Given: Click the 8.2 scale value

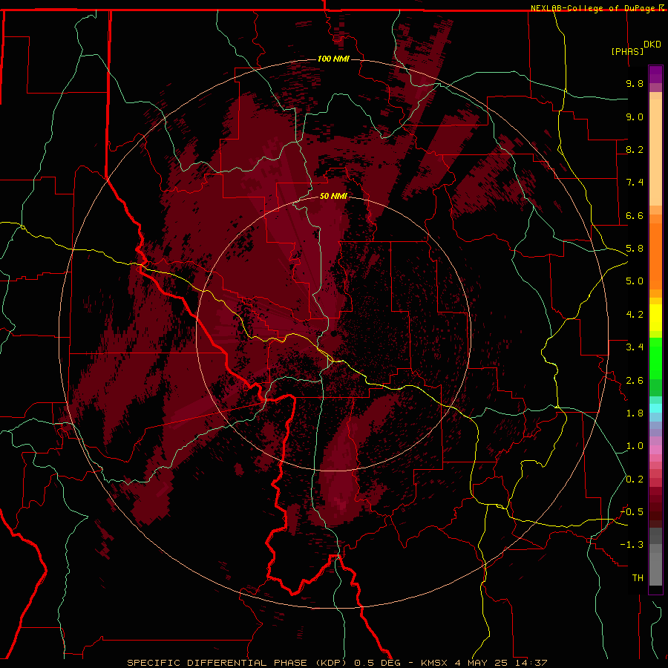Looking at the screenshot, I should 635,149.
